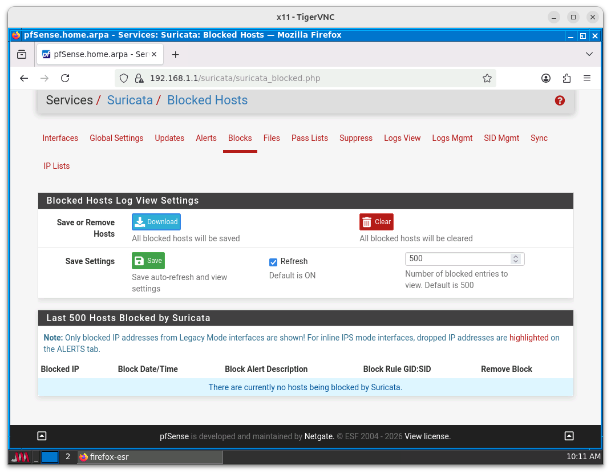Open the Logs View tab
Viewport: 611px width, 474px height.
click(402, 138)
